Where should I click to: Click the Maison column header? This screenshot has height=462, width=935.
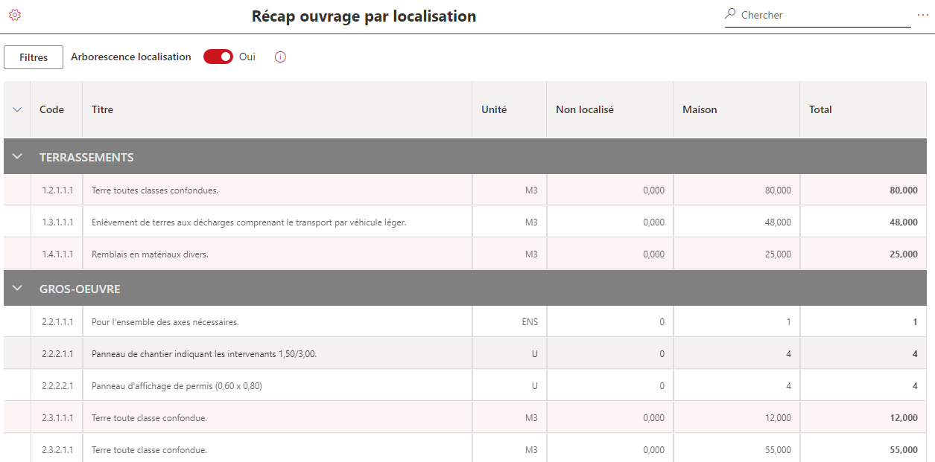point(700,109)
